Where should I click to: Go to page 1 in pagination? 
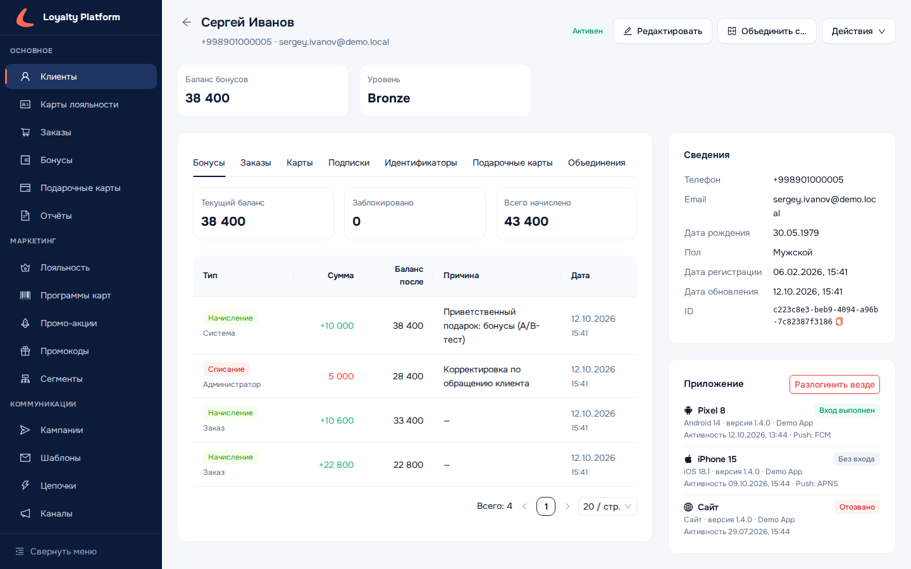[x=546, y=506]
